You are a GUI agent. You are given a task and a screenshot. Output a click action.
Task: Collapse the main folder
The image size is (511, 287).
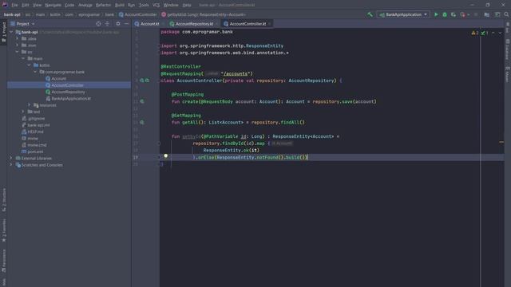point(23,58)
